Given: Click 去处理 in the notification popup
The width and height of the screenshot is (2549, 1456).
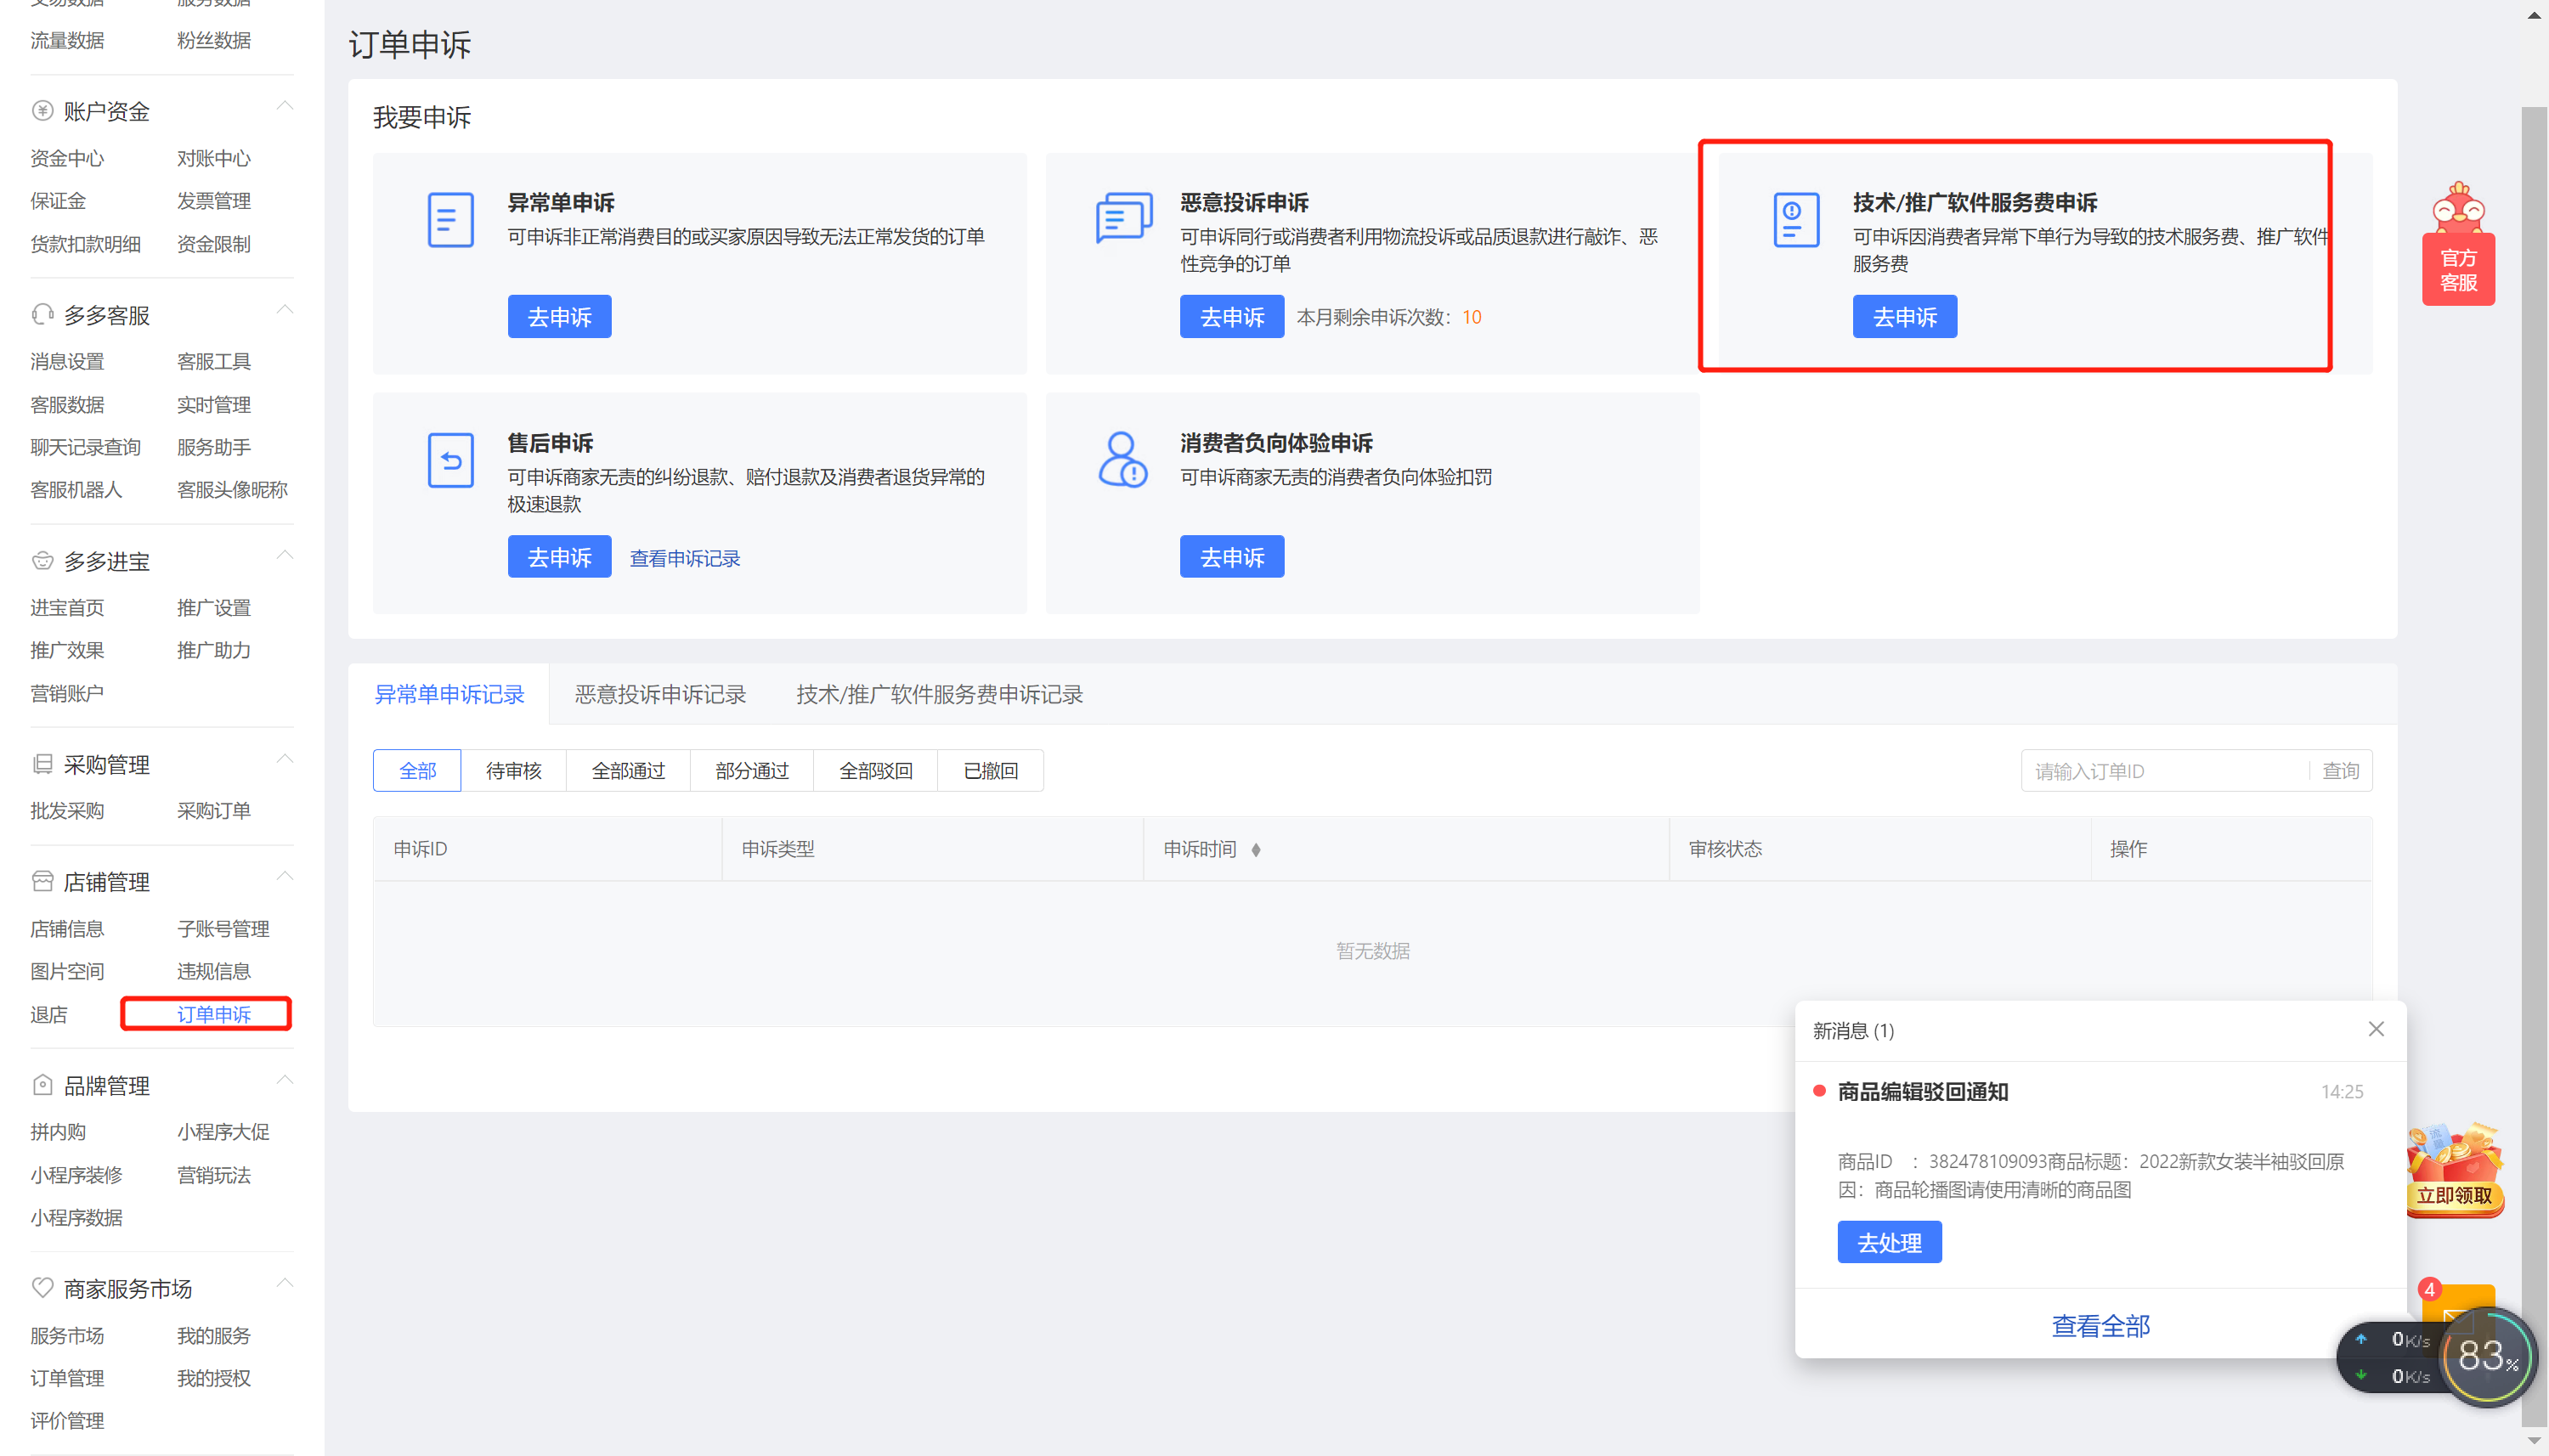Looking at the screenshot, I should click(1888, 1242).
